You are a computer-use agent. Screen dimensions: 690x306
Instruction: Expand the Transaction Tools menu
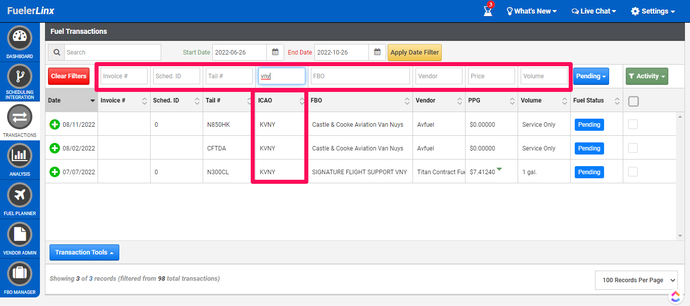click(x=84, y=252)
